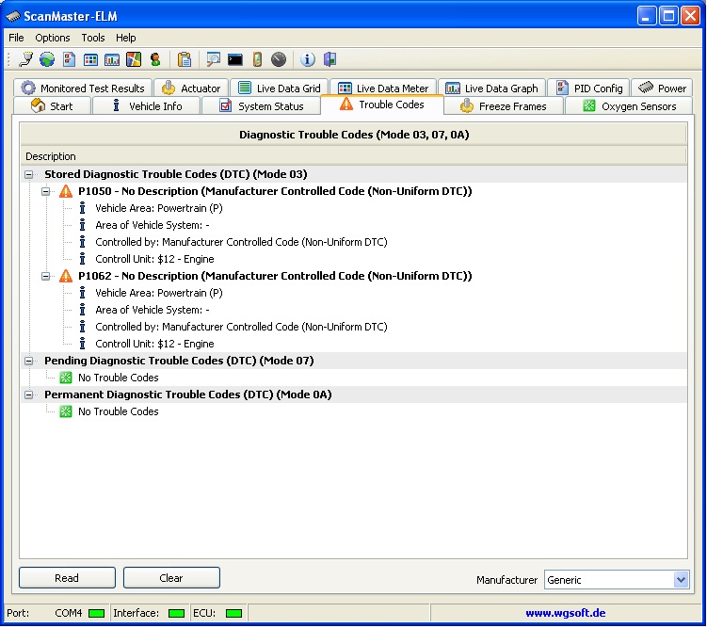Switch to the Freeze Frames tab
Screen dimensions: 707x628
coord(504,106)
